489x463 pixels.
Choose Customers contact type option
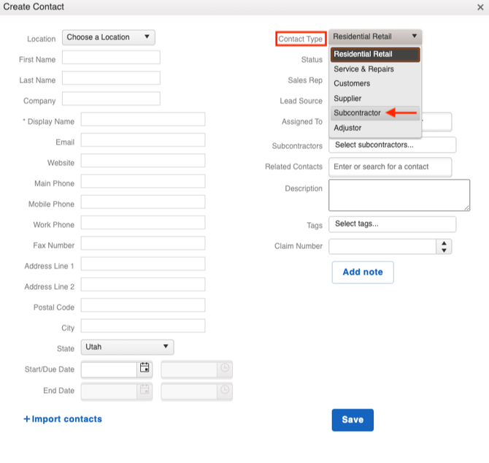(x=352, y=84)
